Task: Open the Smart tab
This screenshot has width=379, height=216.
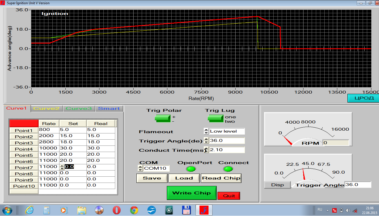Action: point(109,109)
